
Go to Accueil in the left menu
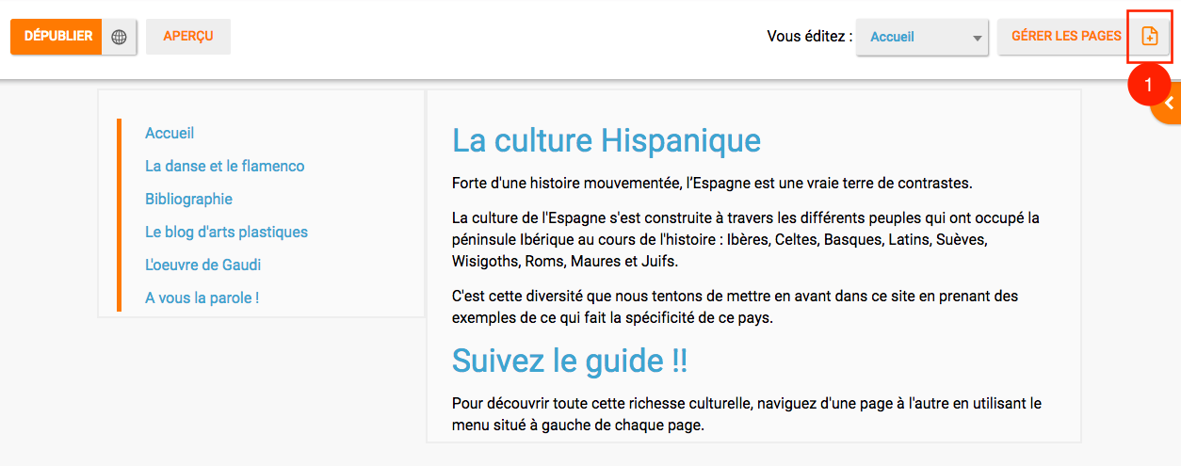point(170,134)
